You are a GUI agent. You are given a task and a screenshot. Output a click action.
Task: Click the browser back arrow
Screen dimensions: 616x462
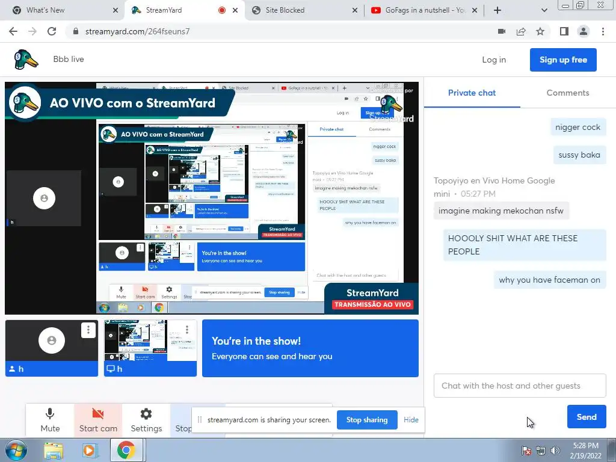pos(13,31)
